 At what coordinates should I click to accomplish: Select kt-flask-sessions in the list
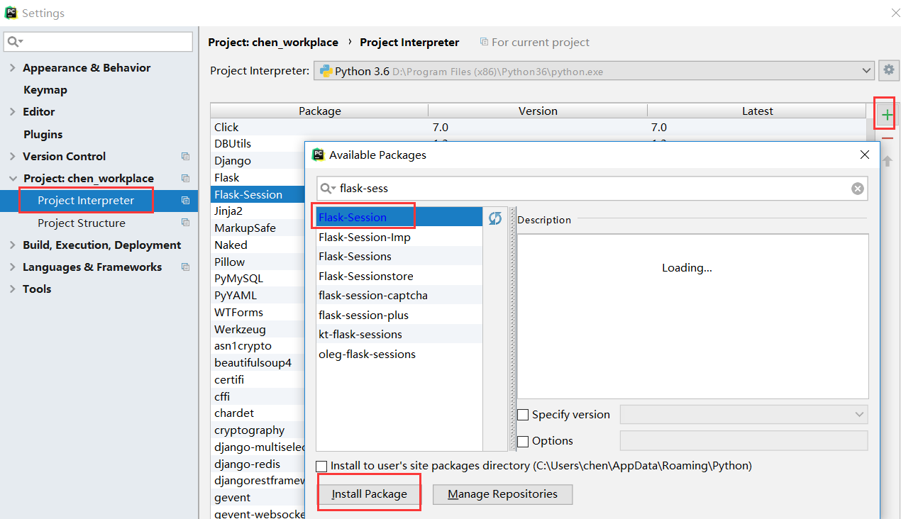point(399,334)
